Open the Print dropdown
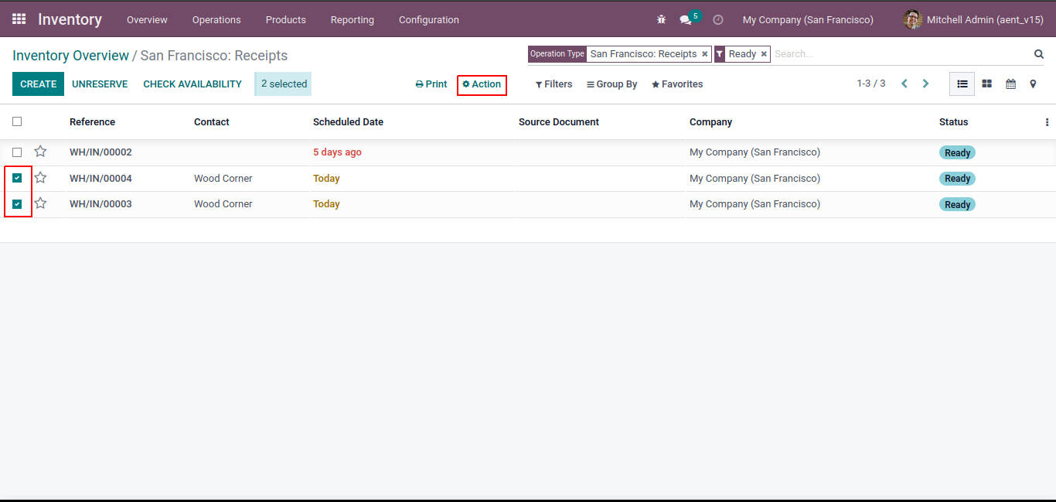1056x502 pixels. pos(431,84)
